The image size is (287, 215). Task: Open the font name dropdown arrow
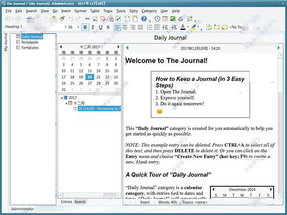66,27
